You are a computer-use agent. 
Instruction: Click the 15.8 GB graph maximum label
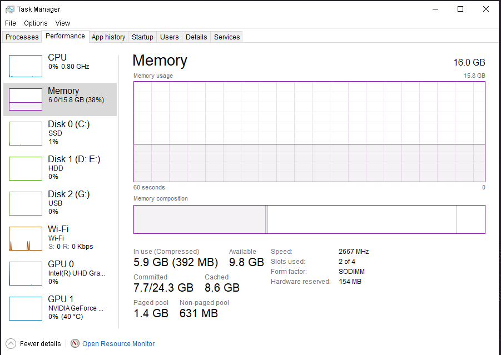(x=474, y=76)
